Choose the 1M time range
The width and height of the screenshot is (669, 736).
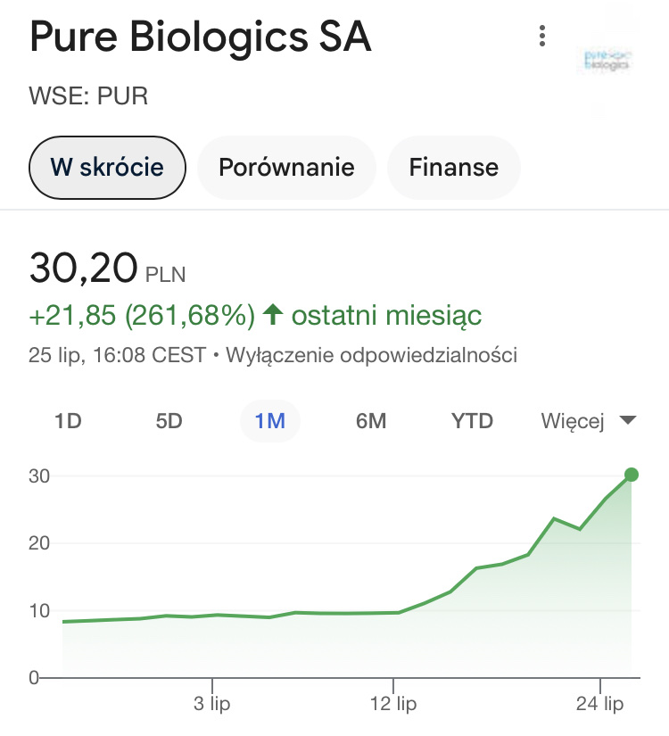[269, 421]
